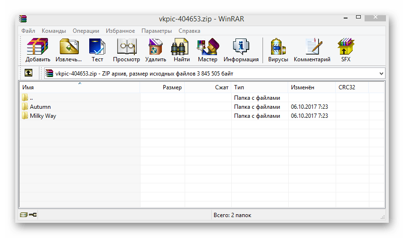Viewport: 404px width, 238px height.
Task: Click the Удалить (Delete) toolbar icon
Action: 155,50
